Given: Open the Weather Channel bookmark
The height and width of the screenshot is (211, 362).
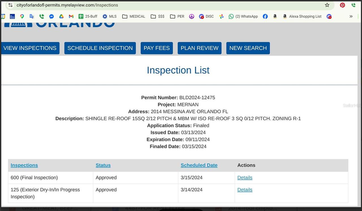Looking at the screenshot, I should [12, 16].
